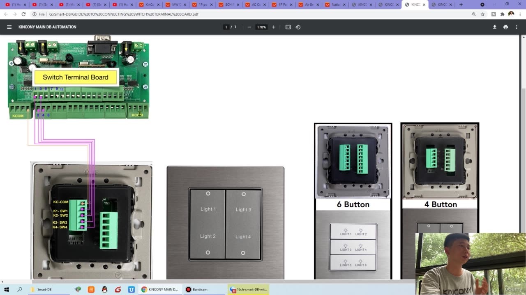
Task: Click the Light 2 label on the switch
Action: [x=208, y=236]
